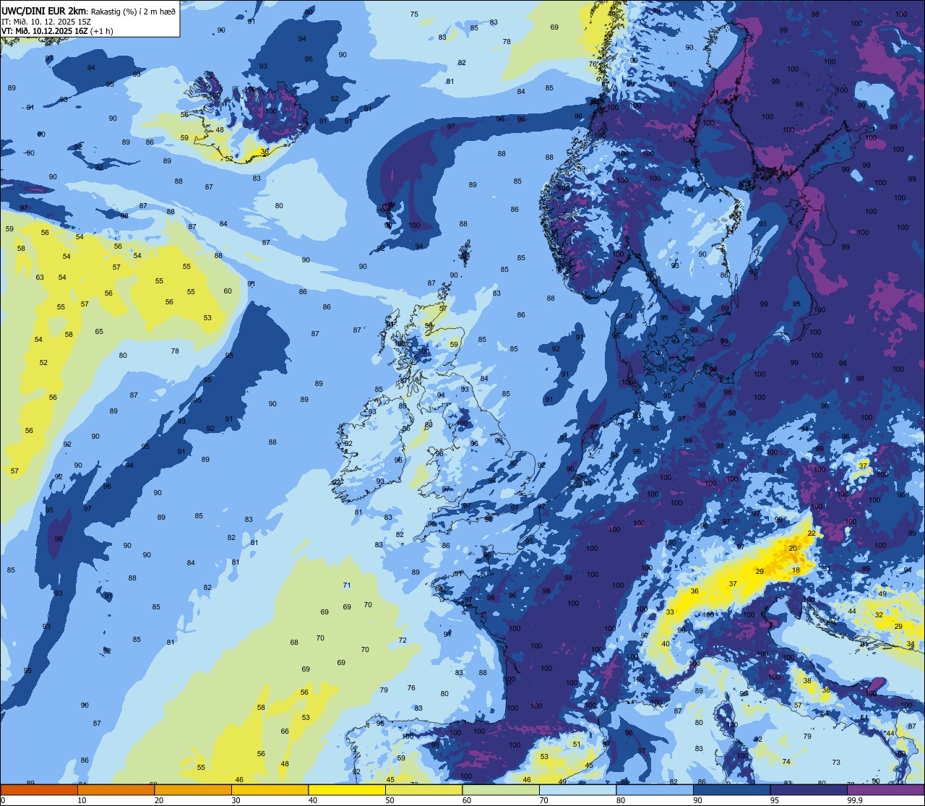Image resolution: width=925 pixels, height=806 pixels.
Task: Click the '75' value along the top edge
Action: click(x=414, y=14)
